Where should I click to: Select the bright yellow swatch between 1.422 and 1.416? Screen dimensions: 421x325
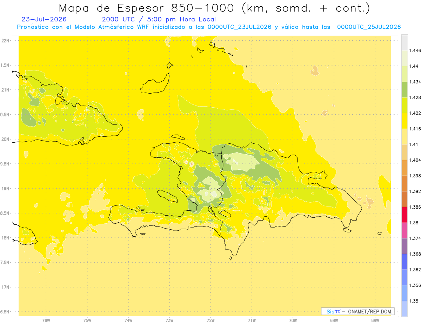[405, 121]
